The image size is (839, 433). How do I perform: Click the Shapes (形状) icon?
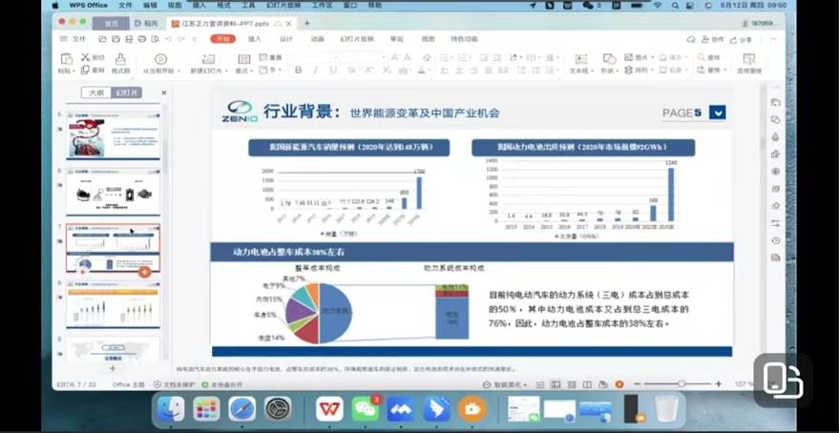(609, 59)
